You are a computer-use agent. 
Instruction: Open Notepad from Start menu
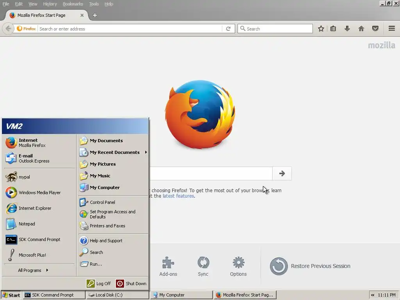pyautogui.click(x=39, y=224)
